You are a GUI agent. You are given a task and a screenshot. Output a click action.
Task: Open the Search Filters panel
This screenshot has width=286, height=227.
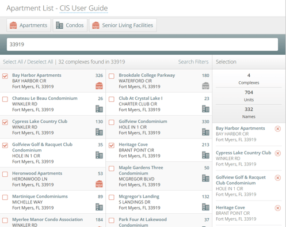[193, 62]
